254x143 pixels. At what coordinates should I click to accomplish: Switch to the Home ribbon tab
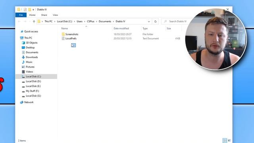[32, 15]
